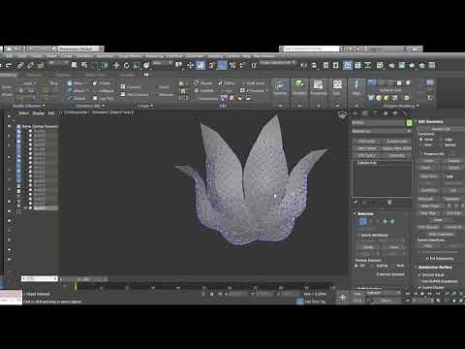Click the Detach button in Edit Geometry
This screenshot has height=349, width=465.
tap(453, 168)
